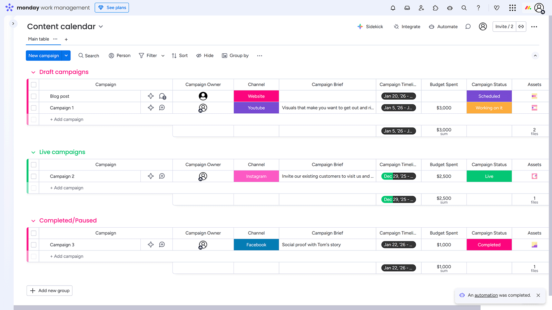Click the Add new group button
552x310 pixels.
pyautogui.click(x=49, y=290)
